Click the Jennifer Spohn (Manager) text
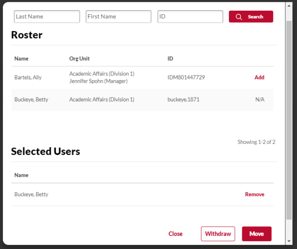Image resolution: width=297 pixels, height=249 pixels. pos(98,81)
